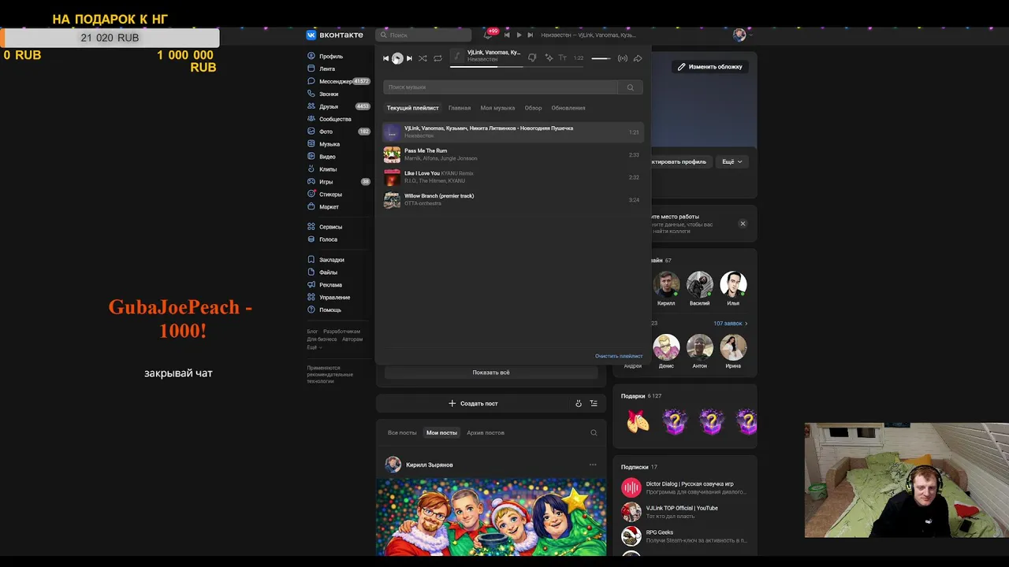
Task: Skip to the previous track in player panel
Action: [x=385, y=58]
